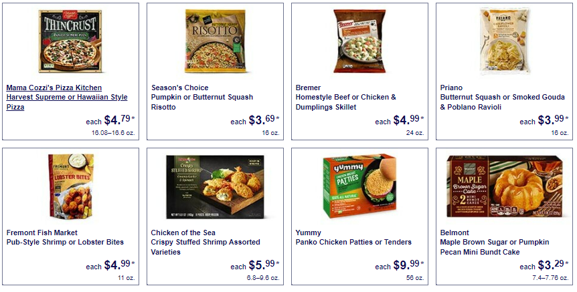Click the Butternut Squash Risotto bag image
Screen dimensions: 577x292
(x=216, y=41)
